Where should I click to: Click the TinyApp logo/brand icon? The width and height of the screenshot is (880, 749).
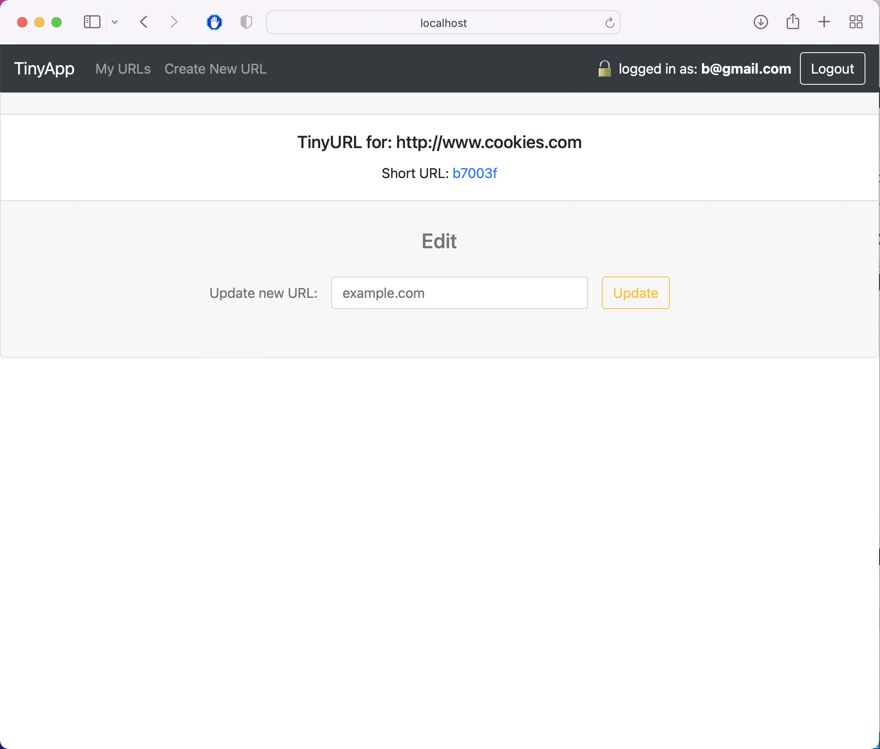45,68
